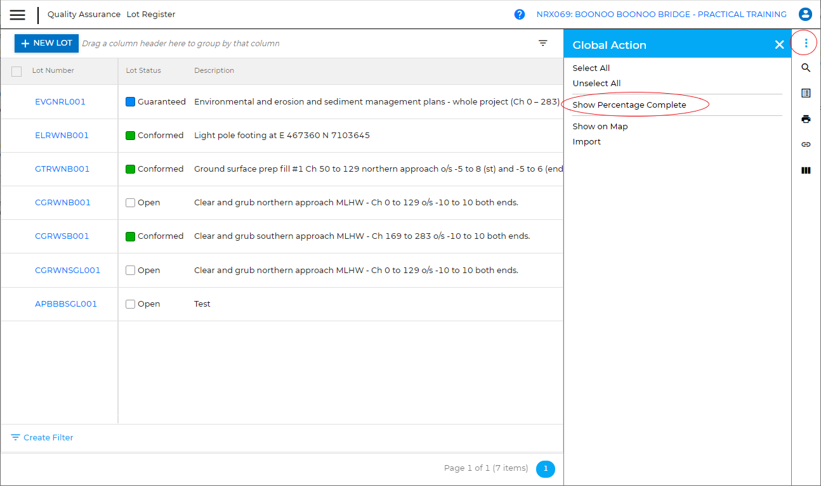Toggle the select-all checkbox in header
The image size is (821, 486).
(x=16, y=71)
